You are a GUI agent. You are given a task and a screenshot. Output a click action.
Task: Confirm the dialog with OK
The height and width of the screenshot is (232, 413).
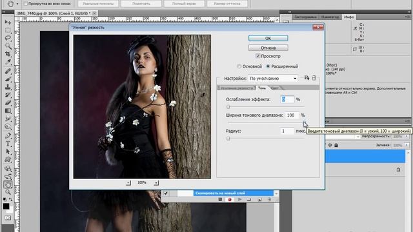(x=268, y=38)
